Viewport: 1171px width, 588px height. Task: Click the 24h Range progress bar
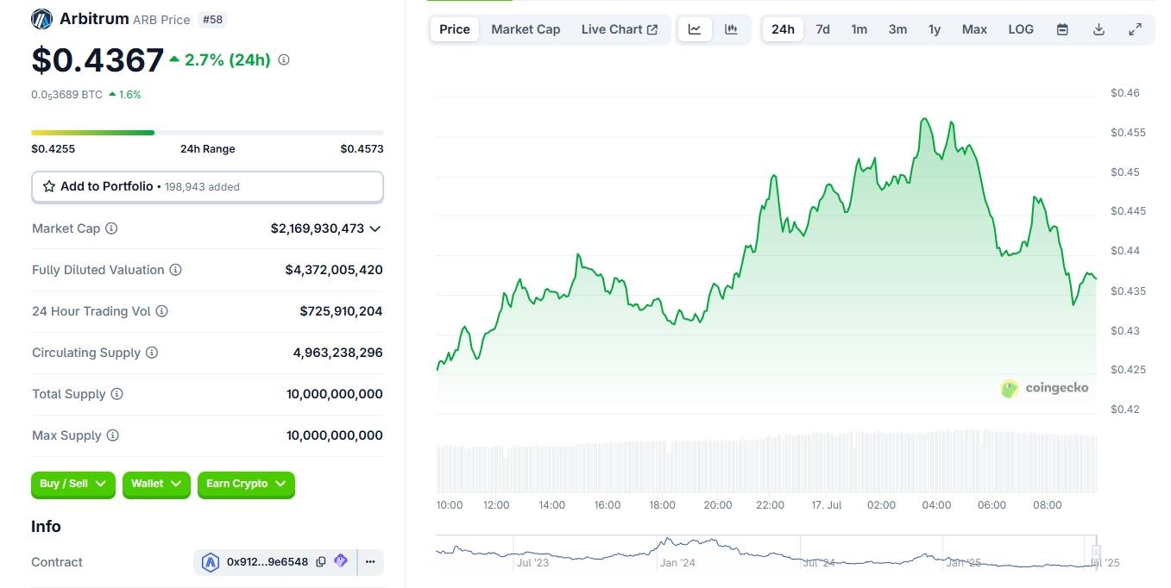click(x=207, y=133)
